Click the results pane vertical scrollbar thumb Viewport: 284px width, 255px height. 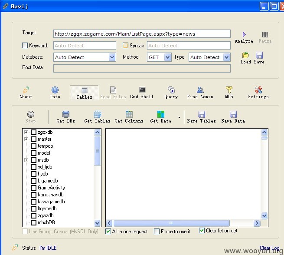click(x=264, y=138)
